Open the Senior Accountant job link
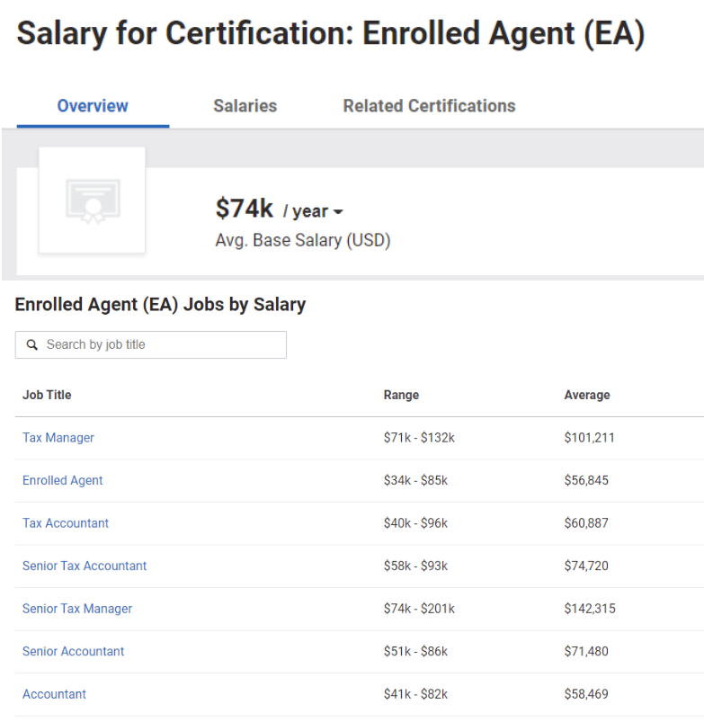The image size is (704, 722). click(74, 651)
